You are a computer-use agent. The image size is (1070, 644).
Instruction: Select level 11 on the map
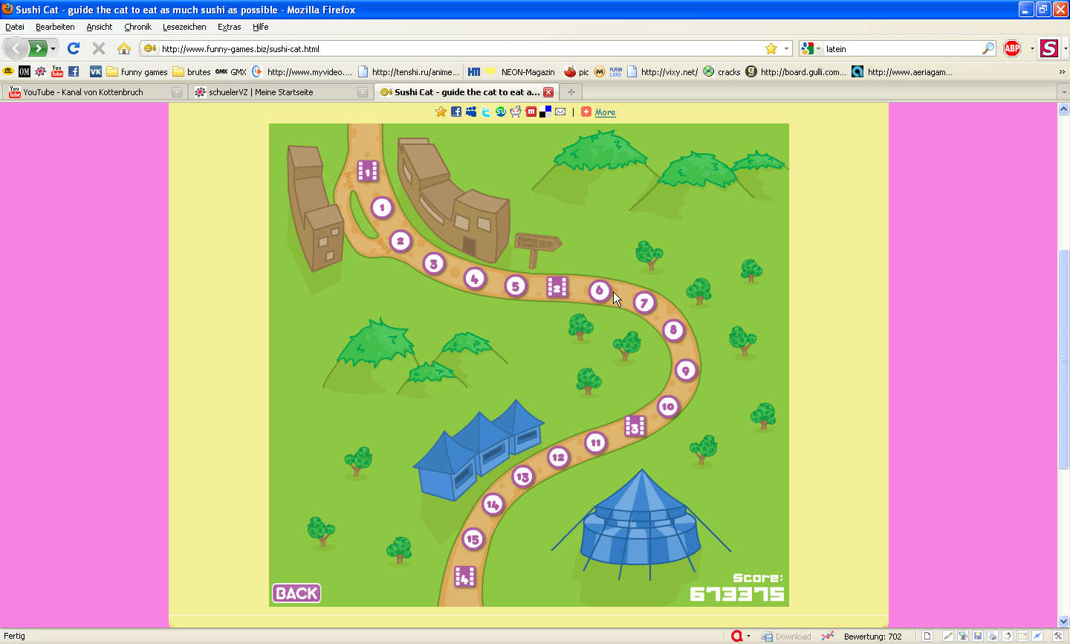[595, 443]
